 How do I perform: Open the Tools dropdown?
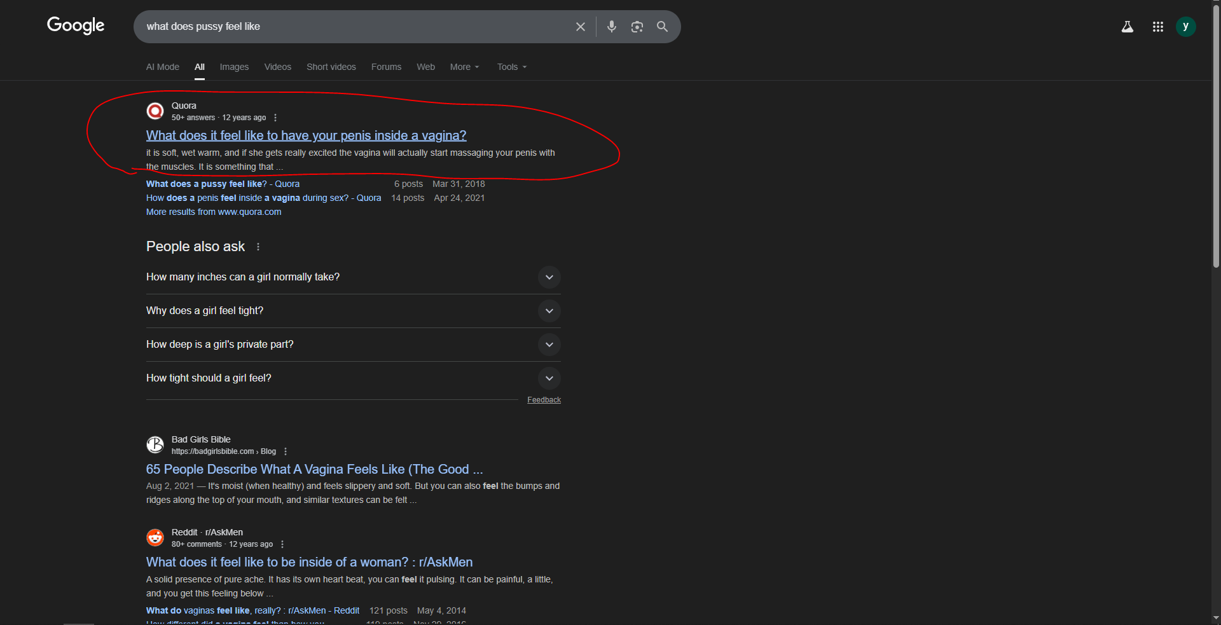coord(511,67)
